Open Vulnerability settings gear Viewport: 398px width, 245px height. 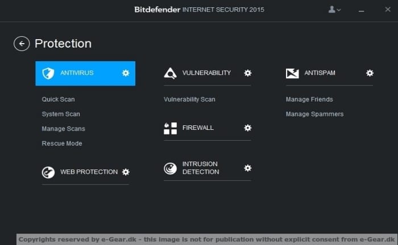(247, 73)
